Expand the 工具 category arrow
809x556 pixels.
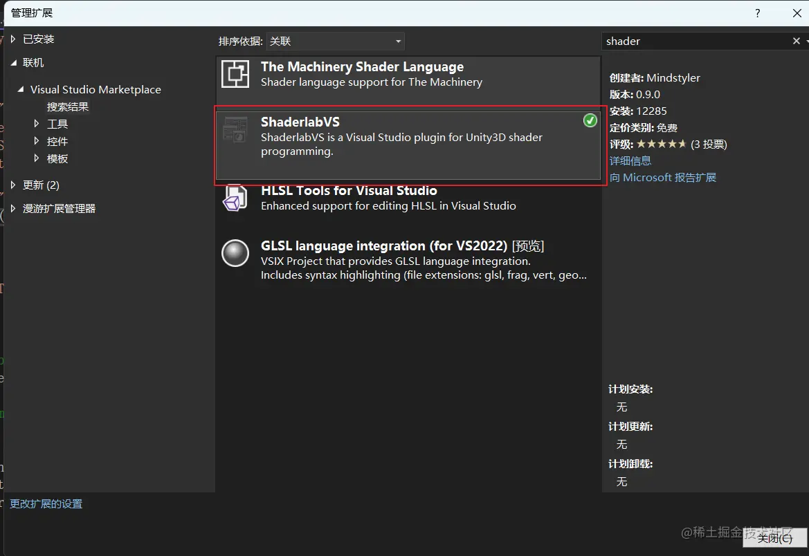(x=37, y=124)
